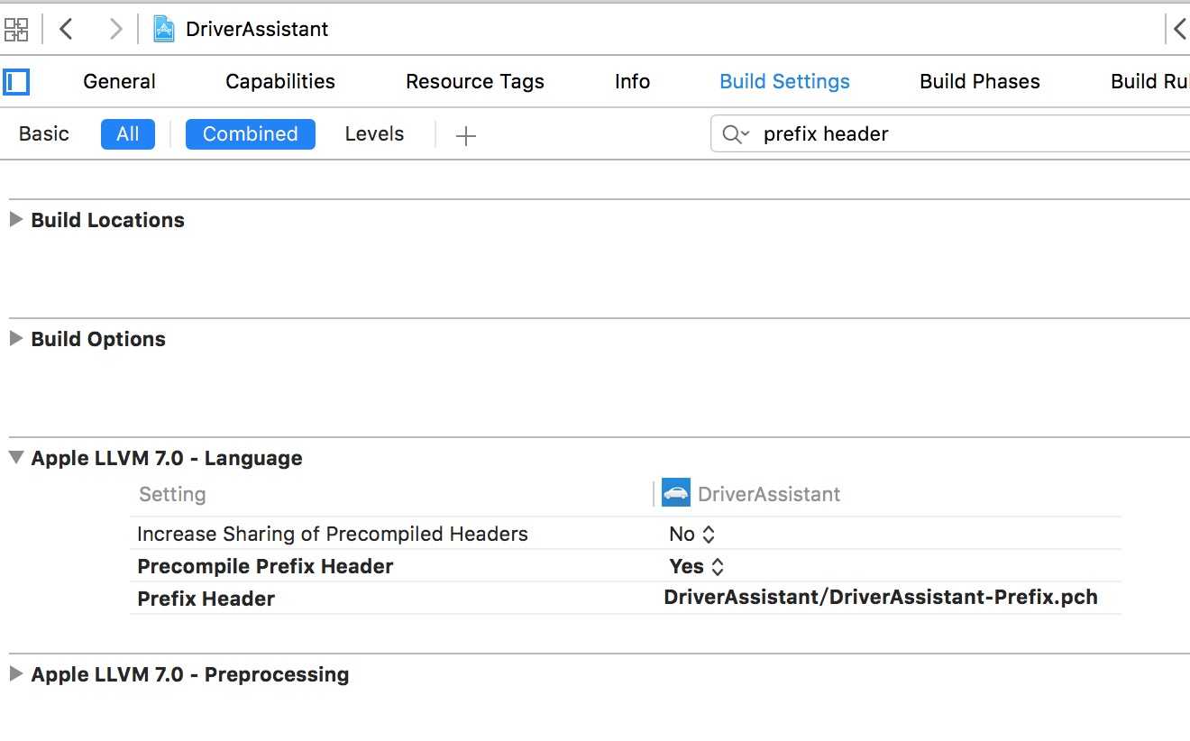The width and height of the screenshot is (1190, 741).
Task: Click the Setting column header
Action: (172, 494)
